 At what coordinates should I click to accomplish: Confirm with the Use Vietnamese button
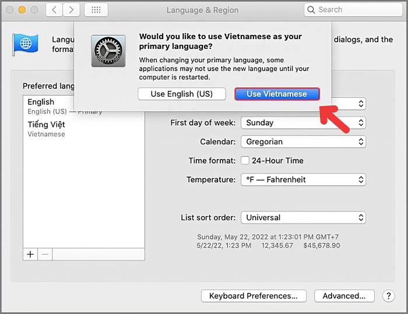tap(277, 94)
